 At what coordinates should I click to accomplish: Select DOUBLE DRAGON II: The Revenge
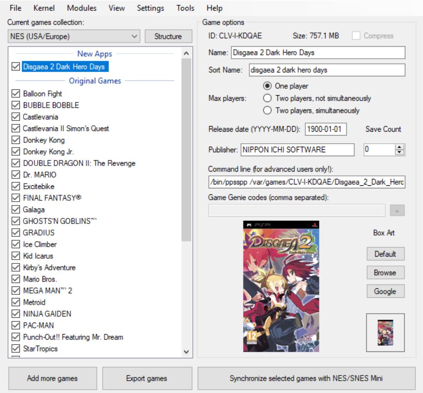(79, 163)
